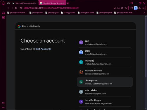The height and width of the screenshot is (110, 147).
Task: Switch to the Success! Your account tab
Action: 24,3
